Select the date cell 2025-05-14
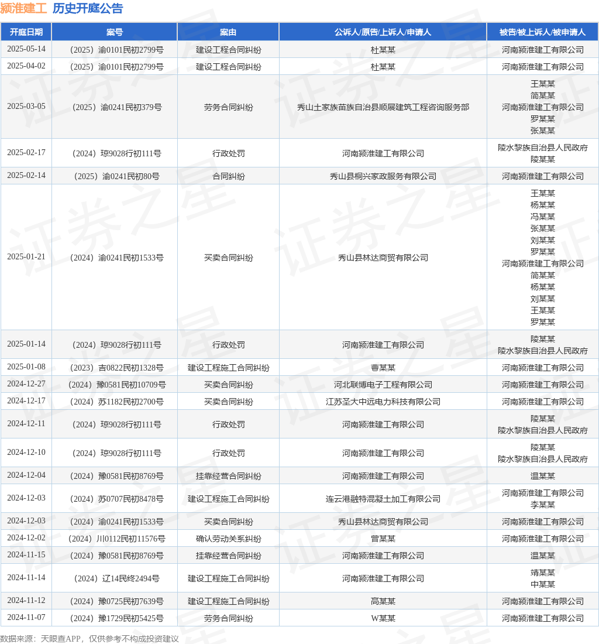599x644 pixels. pos(26,49)
